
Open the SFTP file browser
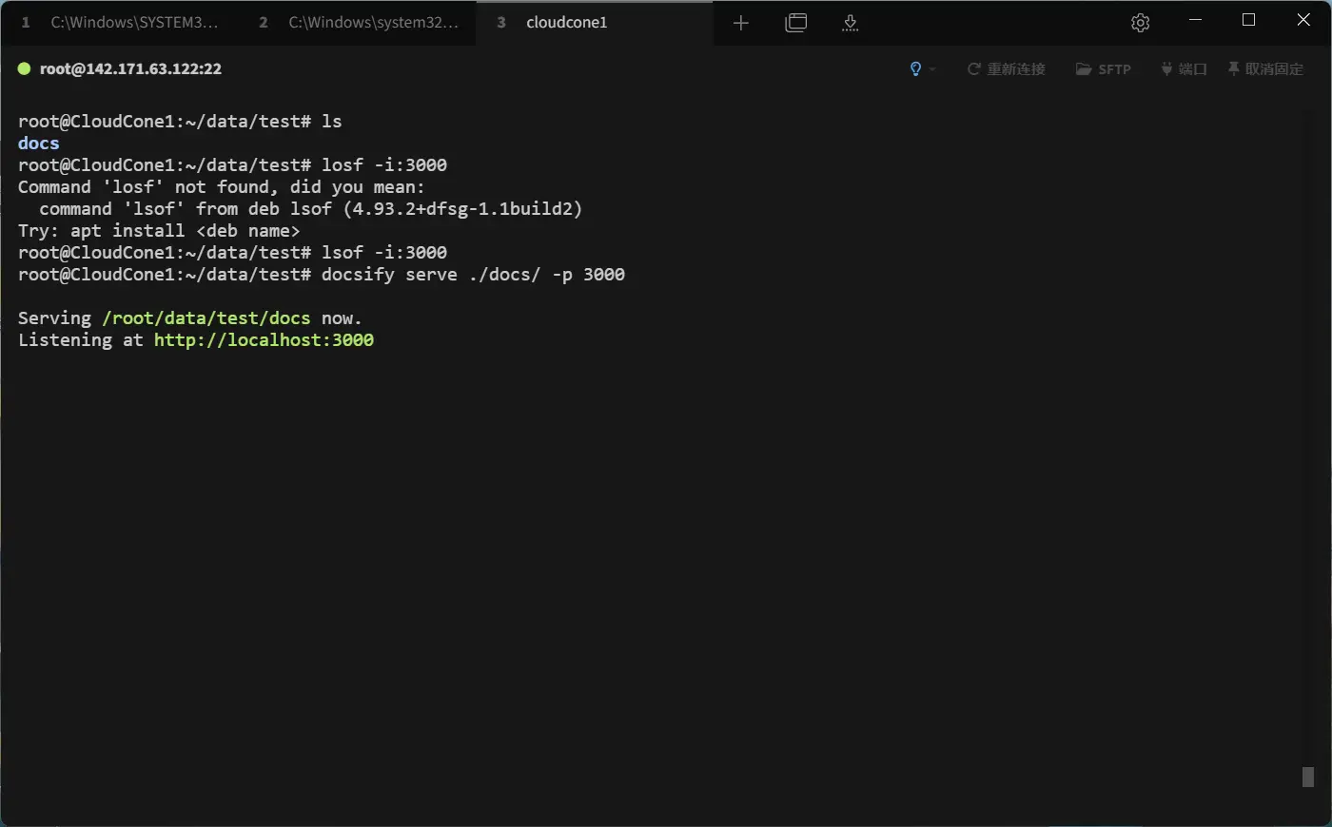(1103, 68)
